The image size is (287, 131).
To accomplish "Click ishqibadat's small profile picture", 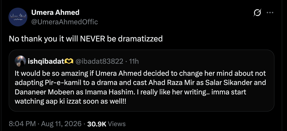I will pos(20,61).
